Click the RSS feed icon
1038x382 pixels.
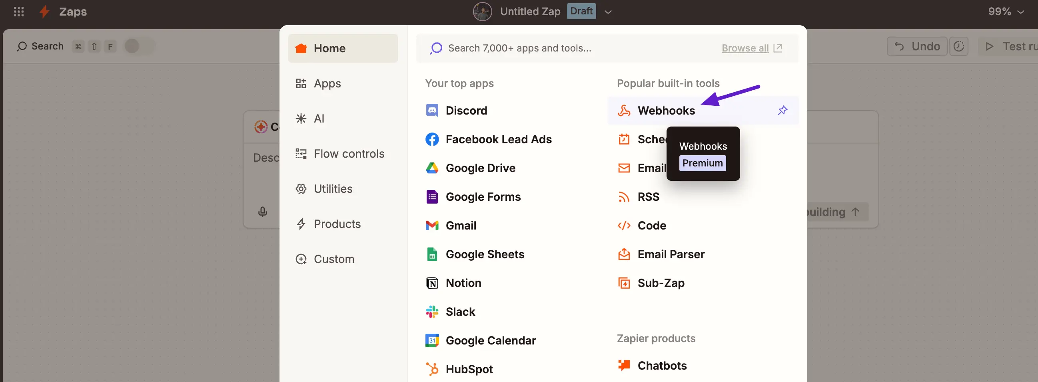[624, 197]
